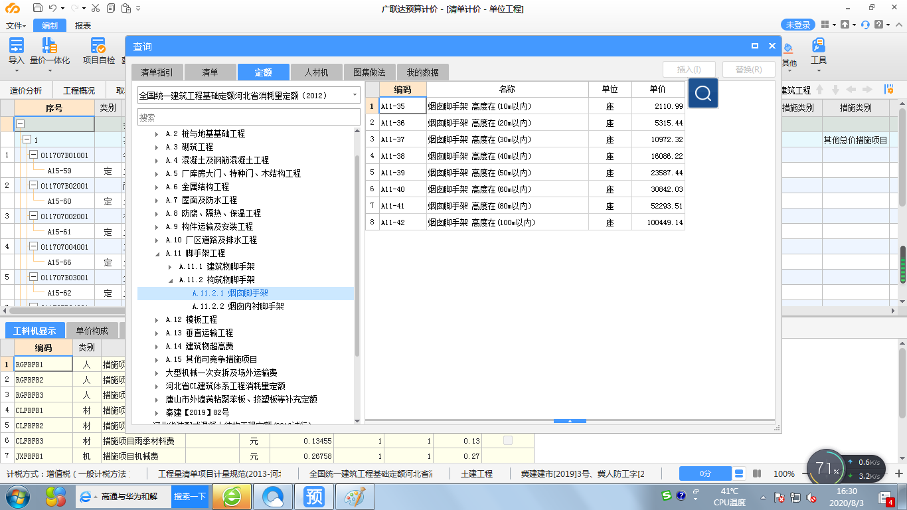Click the blue magnifier search button
The image size is (907, 510).
point(703,93)
